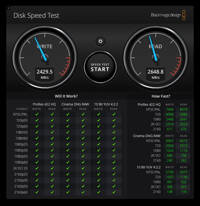Screen dimensions: 200x206
Task: Open the settings gear icon
Action: (x=100, y=41)
